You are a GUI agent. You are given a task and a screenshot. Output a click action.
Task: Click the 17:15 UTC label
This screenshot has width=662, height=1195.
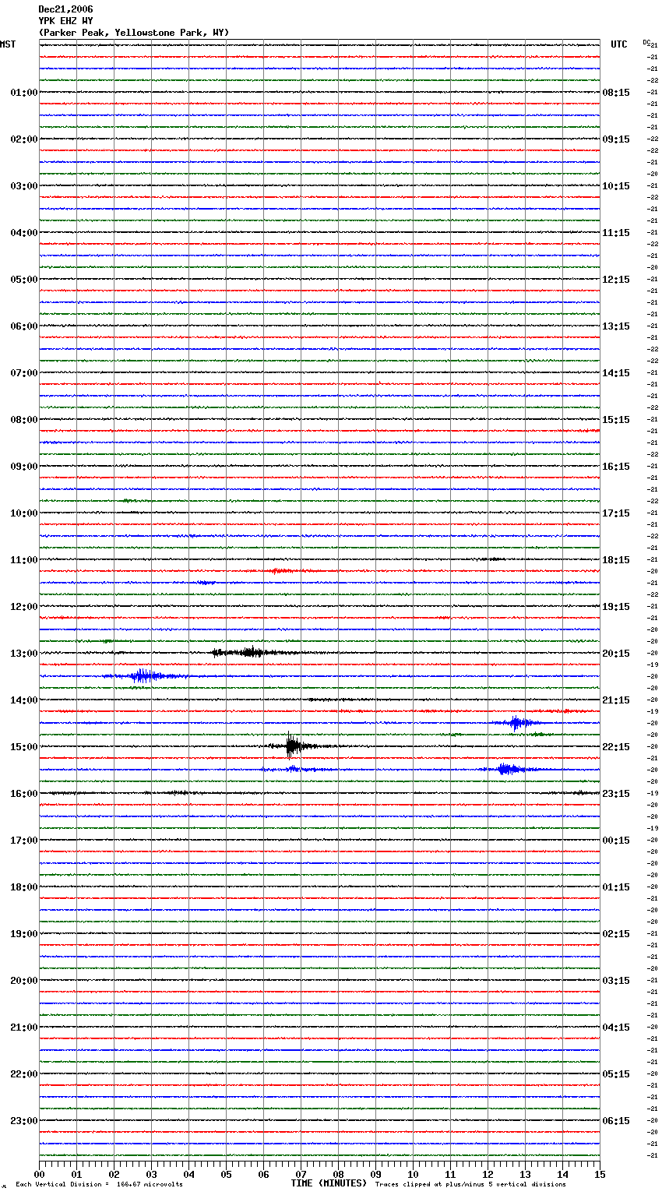pos(616,513)
